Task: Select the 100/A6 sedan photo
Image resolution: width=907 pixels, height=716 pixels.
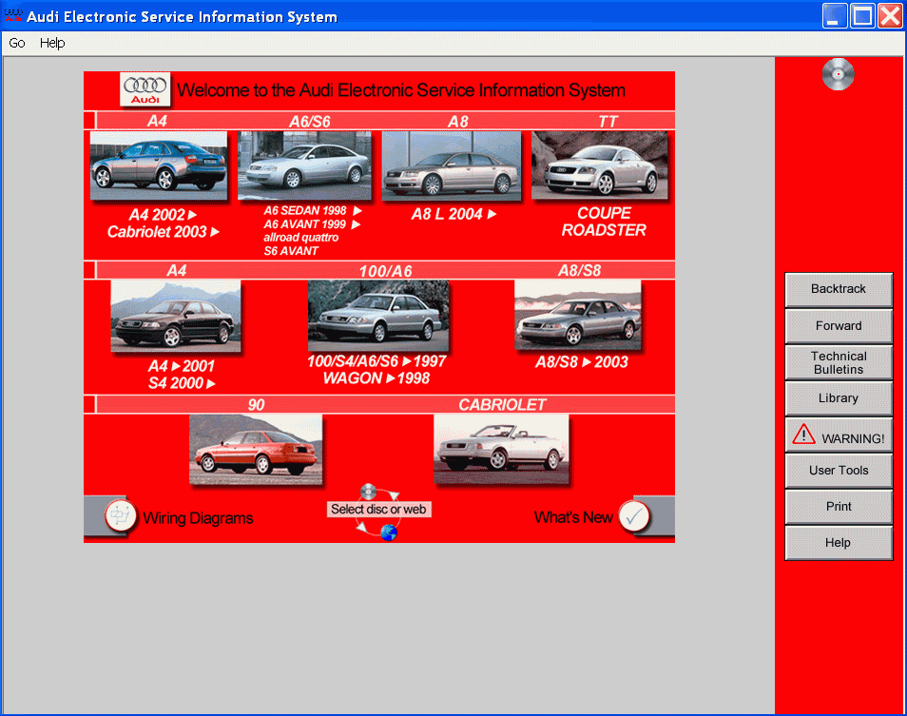Action: tap(378, 316)
